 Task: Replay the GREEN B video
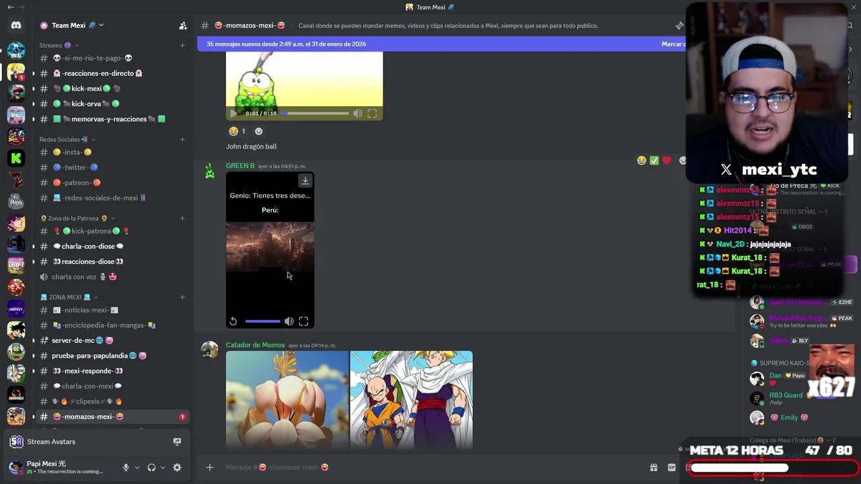coord(233,321)
